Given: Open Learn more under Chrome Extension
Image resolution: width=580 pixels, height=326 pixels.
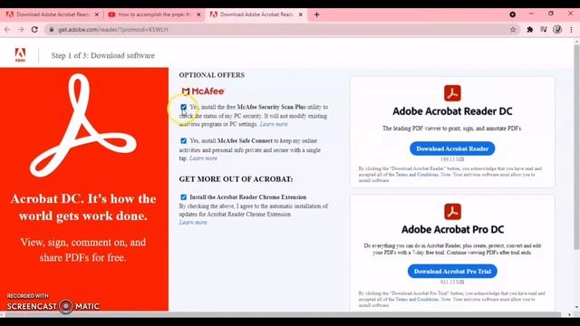Looking at the screenshot, I should click(193, 222).
